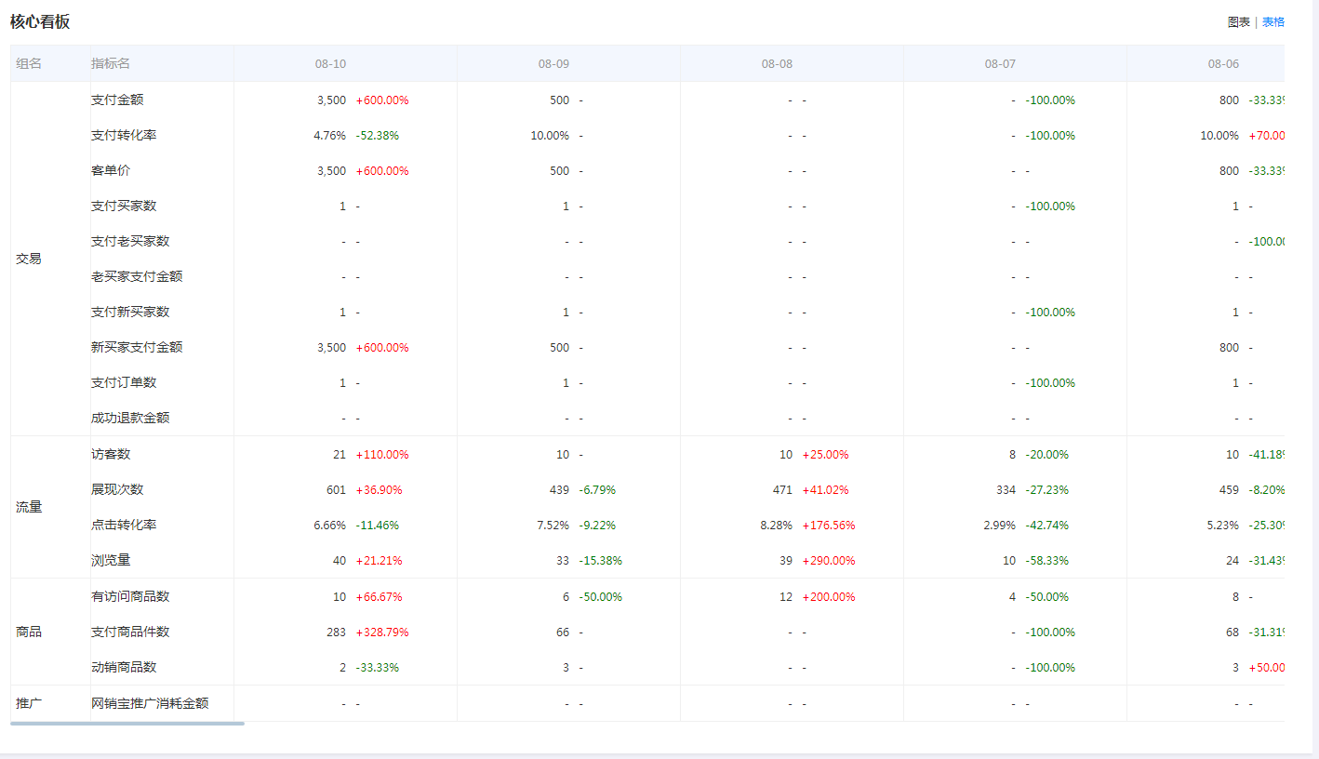Click the 交易 group name cell

click(29, 259)
